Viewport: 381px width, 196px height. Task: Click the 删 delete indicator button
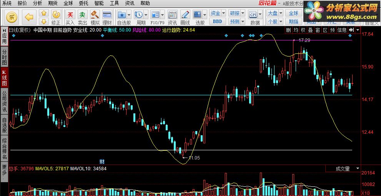click(288, 30)
